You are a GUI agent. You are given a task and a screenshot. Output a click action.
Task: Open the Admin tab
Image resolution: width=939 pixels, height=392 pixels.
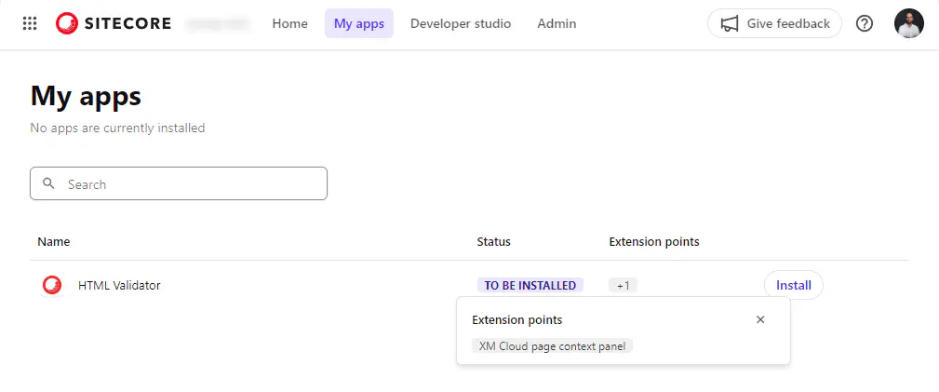tap(557, 23)
